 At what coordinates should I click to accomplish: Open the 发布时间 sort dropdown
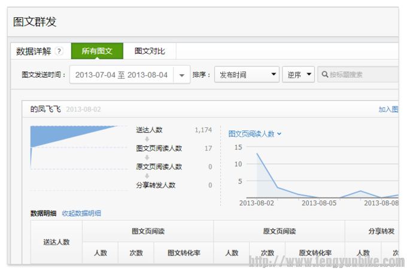coord(247,75)
